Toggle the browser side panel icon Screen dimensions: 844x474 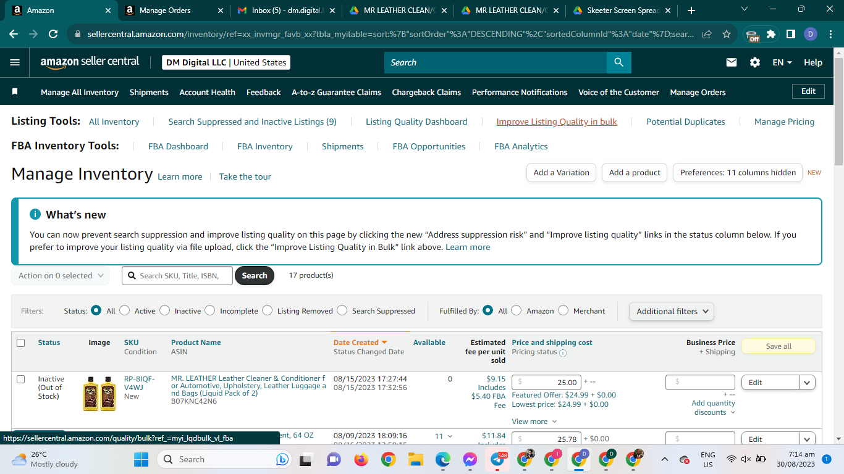791,34
